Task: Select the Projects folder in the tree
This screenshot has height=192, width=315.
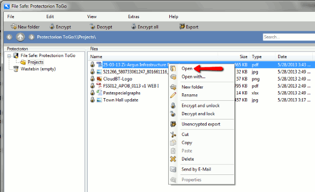Action: pyautogui.click(x=36, y=62)
